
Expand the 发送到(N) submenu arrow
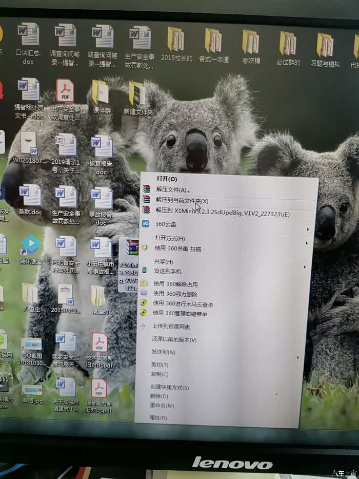point(298,357)
